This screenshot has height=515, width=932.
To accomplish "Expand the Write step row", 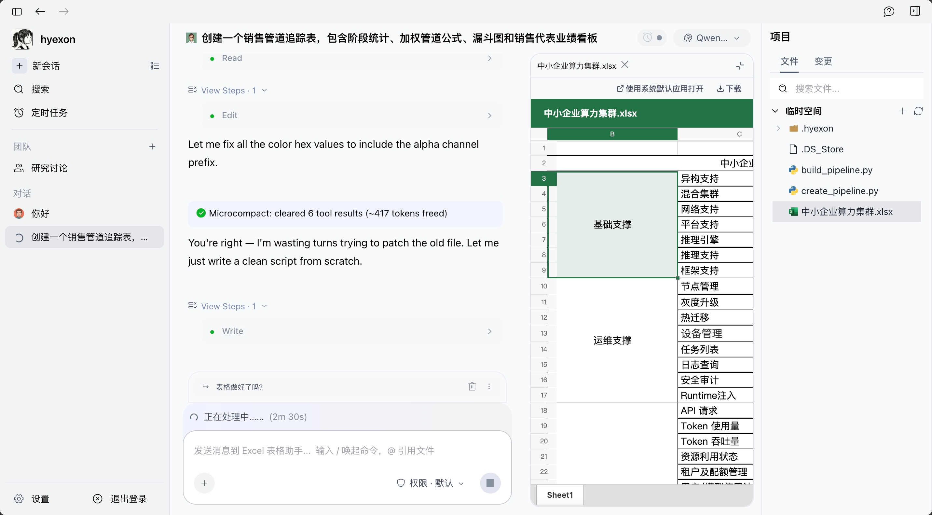I will pos(352,331).
